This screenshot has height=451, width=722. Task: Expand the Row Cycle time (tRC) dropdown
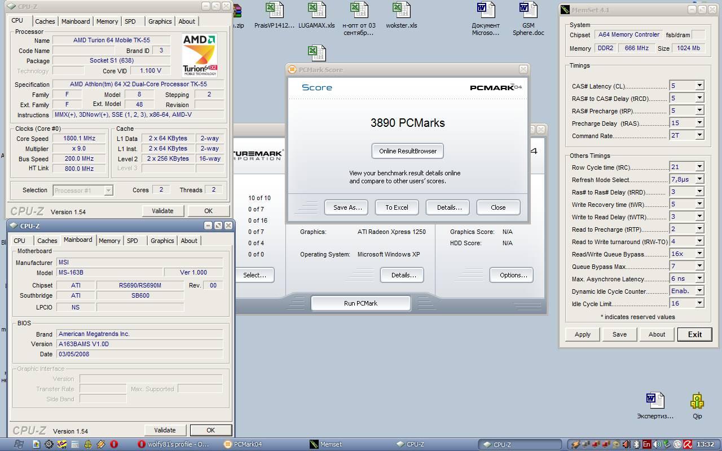[x=699, y=167]
